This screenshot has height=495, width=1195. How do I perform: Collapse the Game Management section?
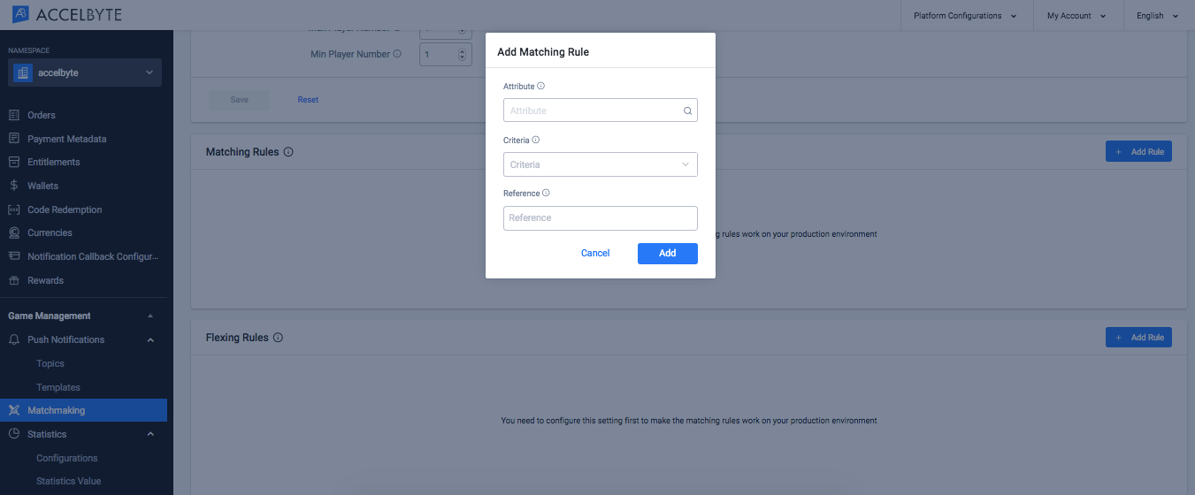click(150, 316)
